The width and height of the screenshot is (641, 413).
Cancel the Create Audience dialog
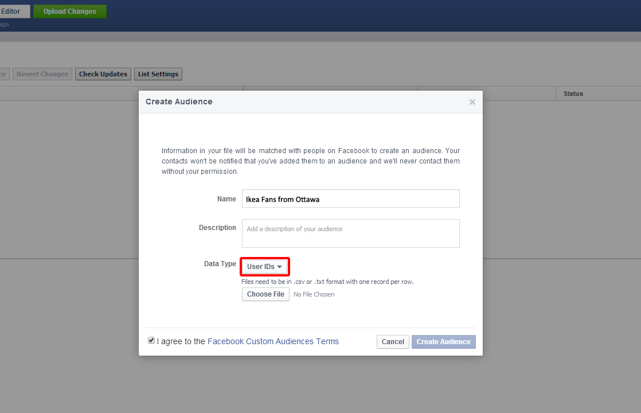click(393, 342)
